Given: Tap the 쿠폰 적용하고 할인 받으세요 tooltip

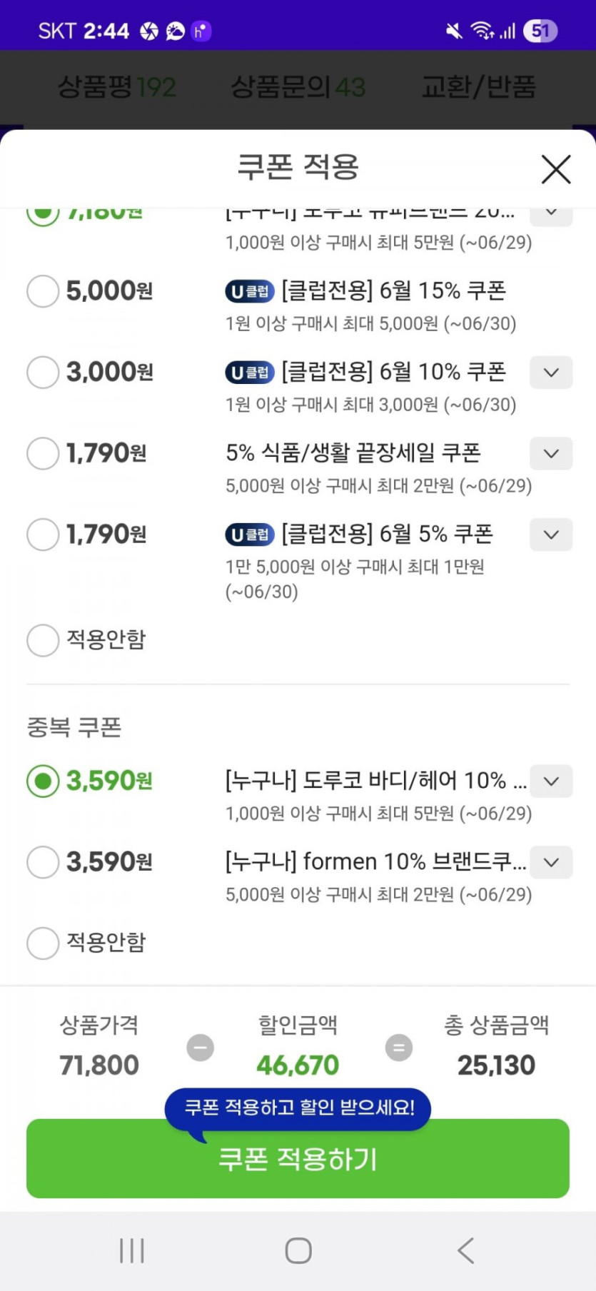Looking at the screenshot, I should (298, 1108).
